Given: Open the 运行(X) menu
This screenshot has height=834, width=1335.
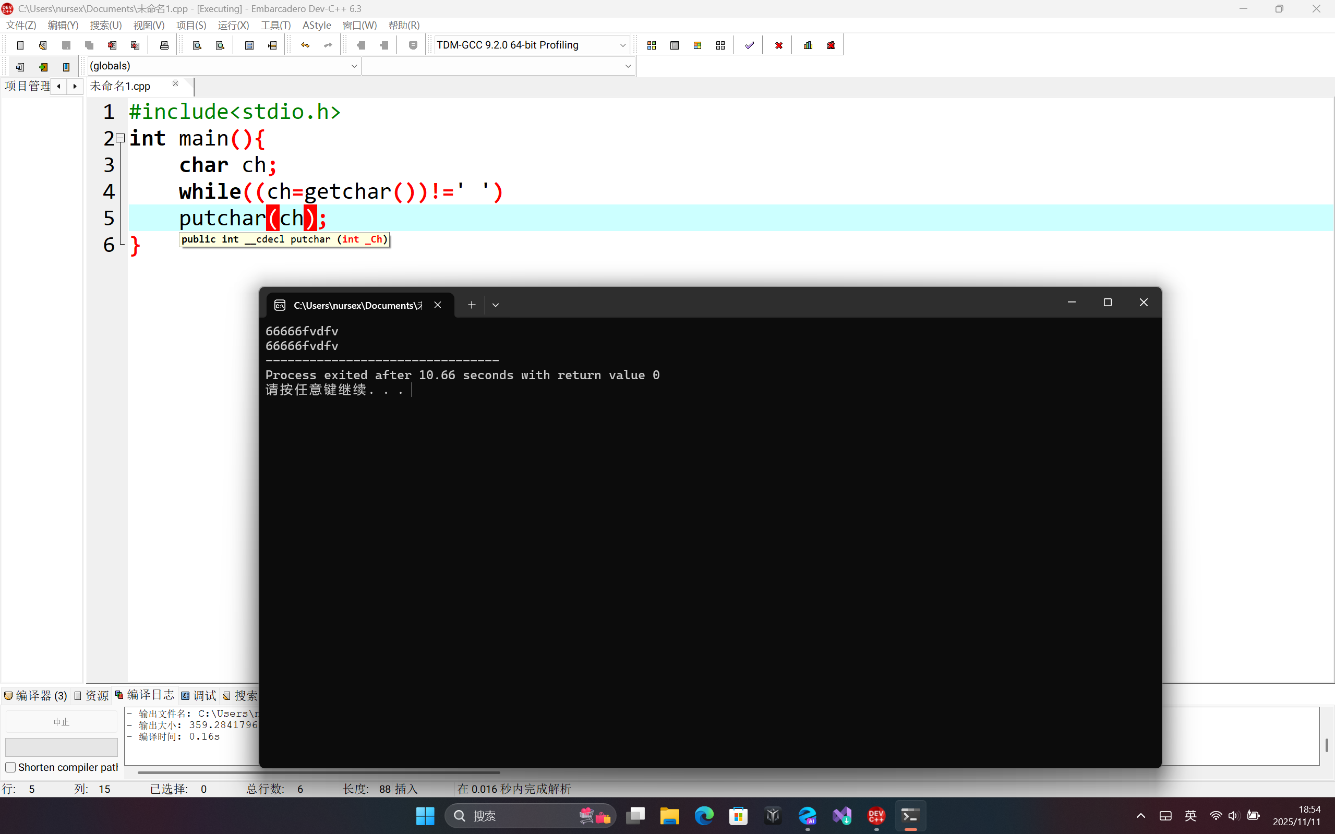Looking at the screenshot, I should (233, 26).
